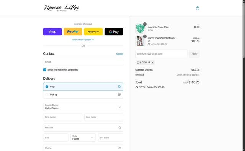Click the Total amount $193.75
Viewport: 245px width, 151px height.
(194, 82)
